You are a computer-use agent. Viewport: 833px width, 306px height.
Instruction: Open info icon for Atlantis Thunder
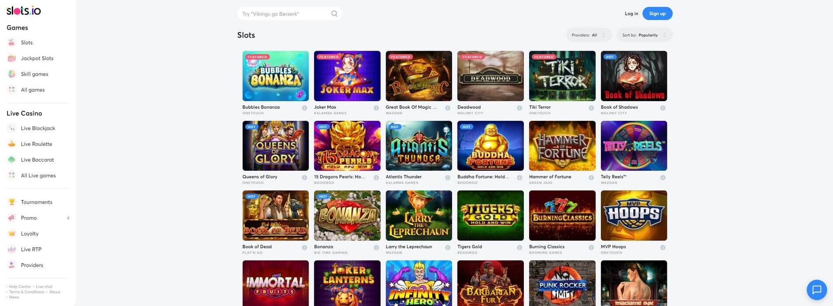(x=448, y=178)
